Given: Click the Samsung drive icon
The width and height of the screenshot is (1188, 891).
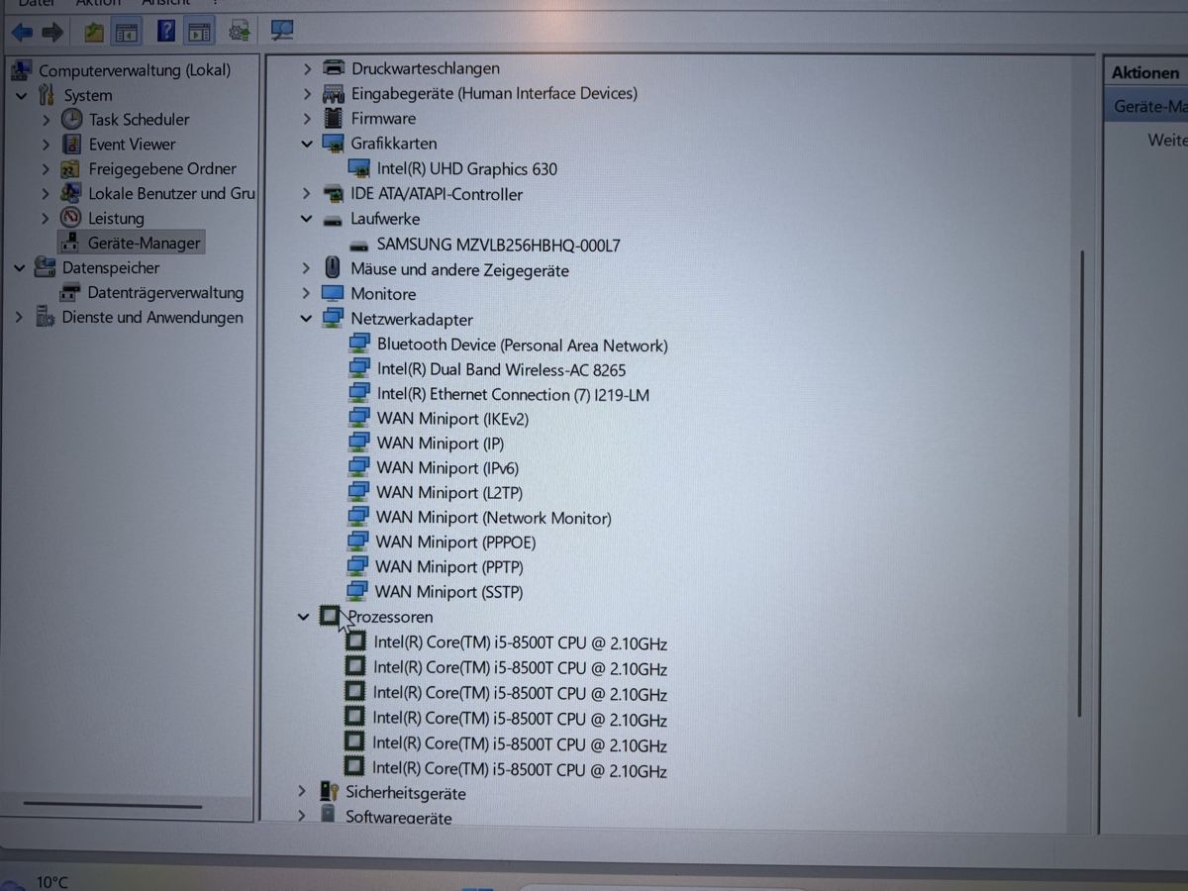Looking at the screenshot, I should (359, 245).
